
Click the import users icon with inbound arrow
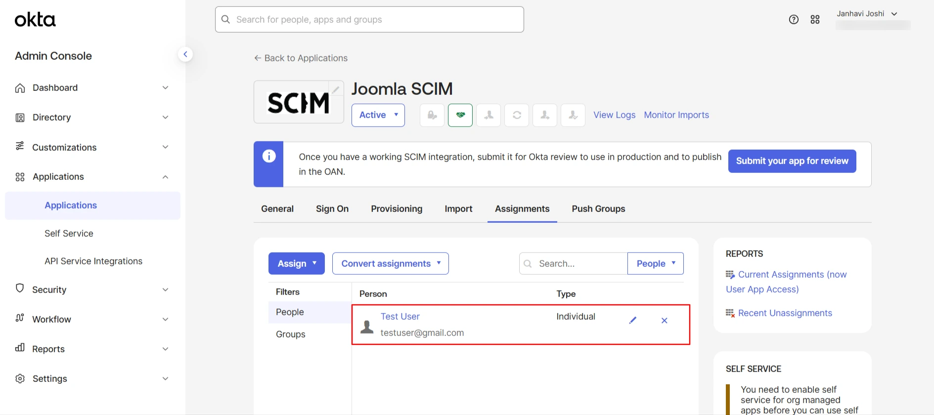[489, 115]
